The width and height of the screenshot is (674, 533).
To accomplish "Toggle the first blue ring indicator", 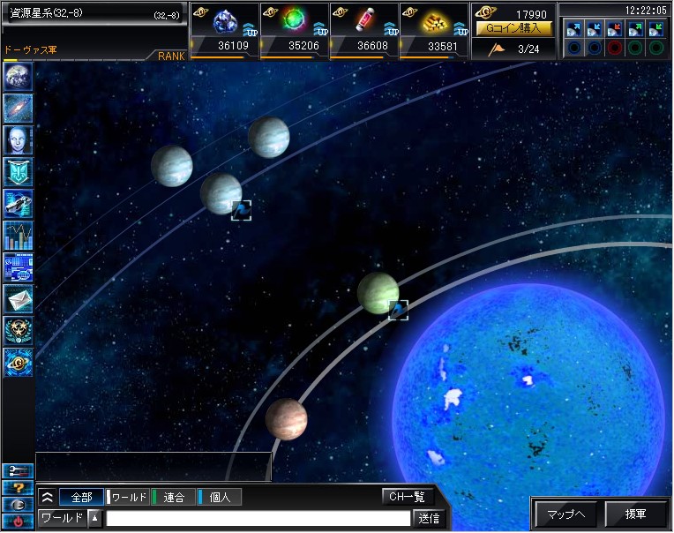I will [573, 48].
